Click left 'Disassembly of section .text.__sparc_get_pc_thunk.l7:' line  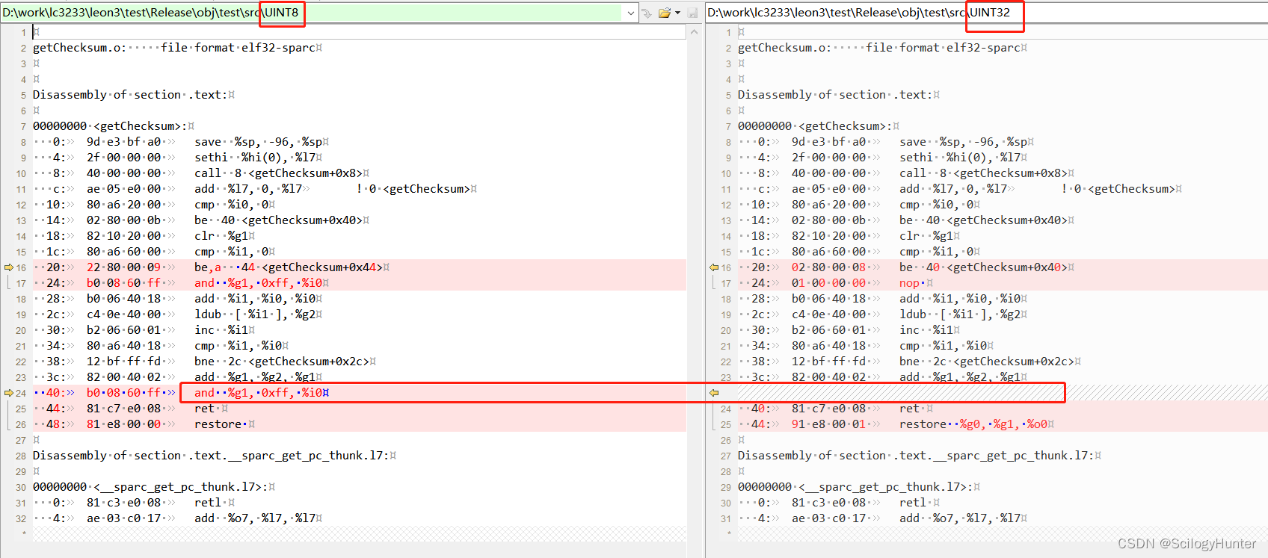(215, 456)
